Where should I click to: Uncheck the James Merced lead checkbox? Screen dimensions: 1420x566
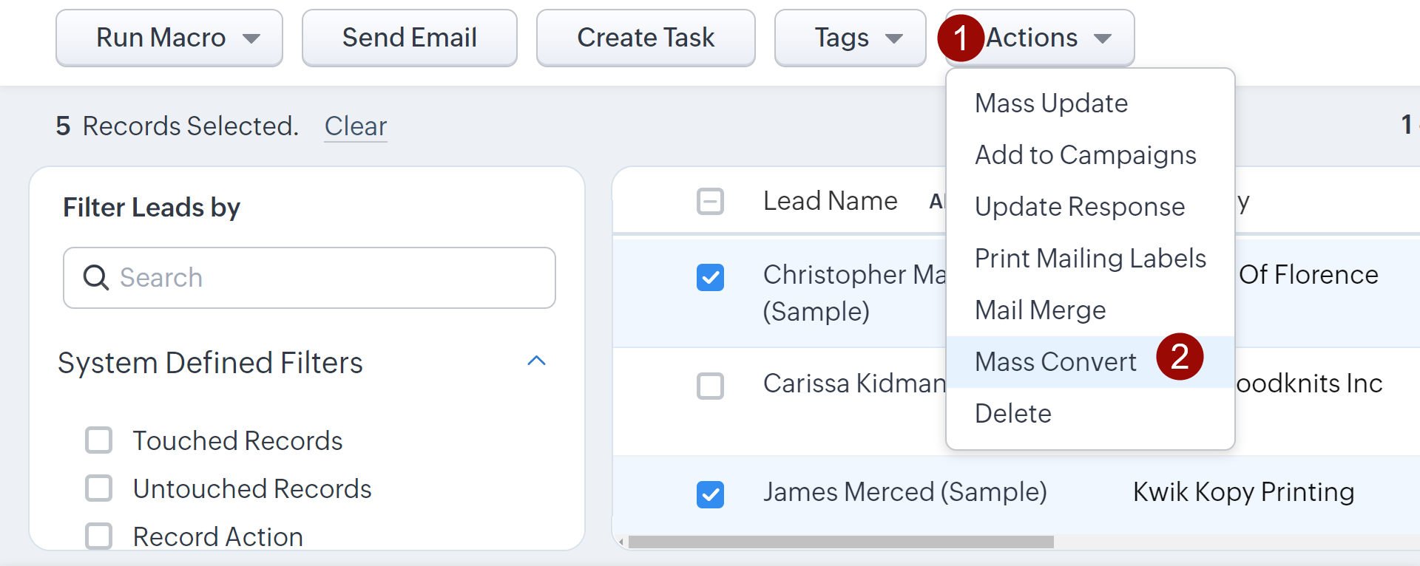click(710, 494)
